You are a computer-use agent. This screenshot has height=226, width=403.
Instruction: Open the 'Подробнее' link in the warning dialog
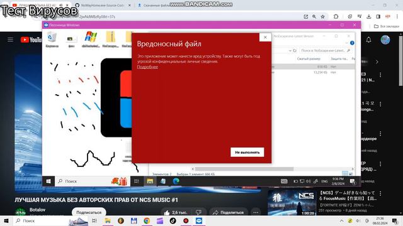(x=147, y=67)
